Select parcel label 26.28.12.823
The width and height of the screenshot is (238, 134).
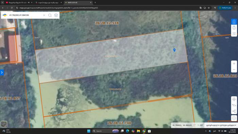pyautogui.click(x=225, y=76)
